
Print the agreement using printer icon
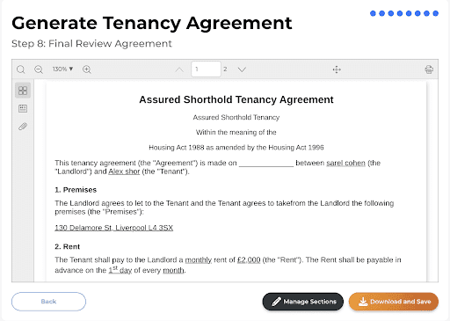pos(429,69)
